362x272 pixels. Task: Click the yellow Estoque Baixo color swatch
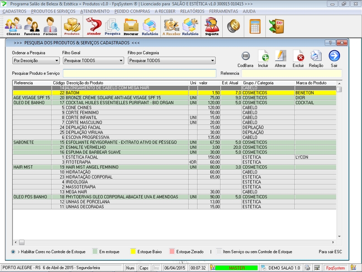click(133, 252)
